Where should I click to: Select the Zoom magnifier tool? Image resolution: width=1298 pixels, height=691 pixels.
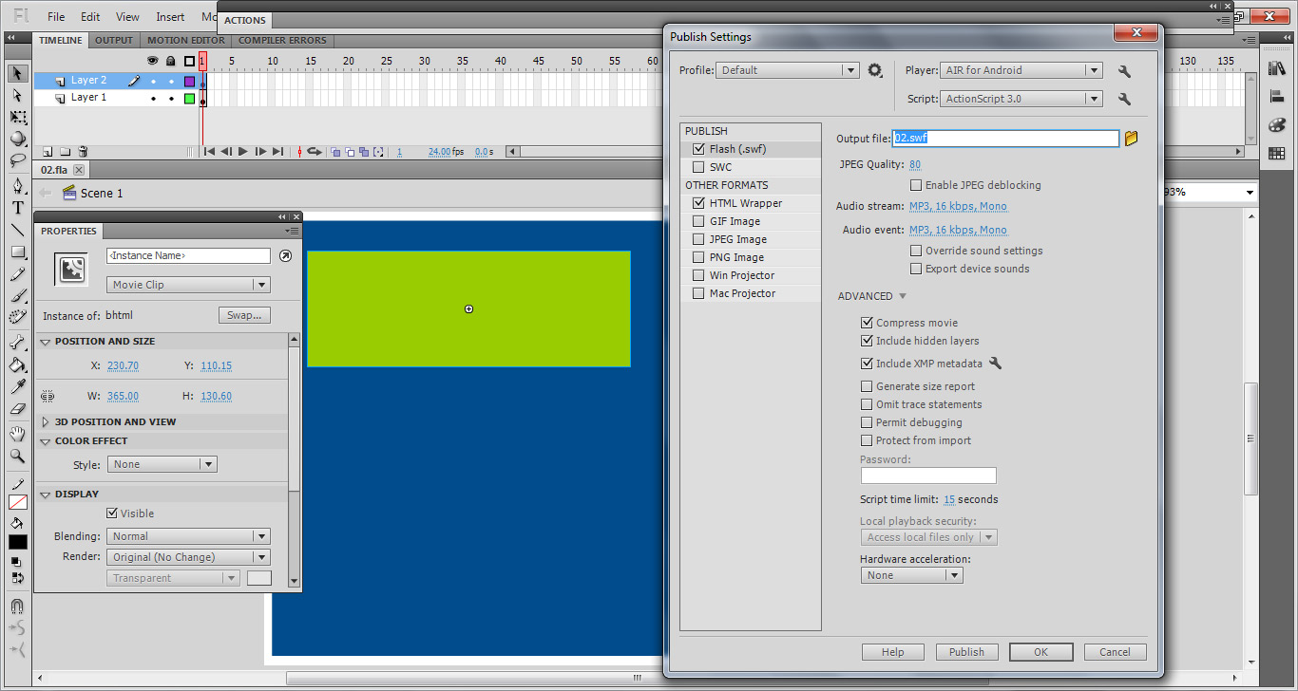click(17, 456)
